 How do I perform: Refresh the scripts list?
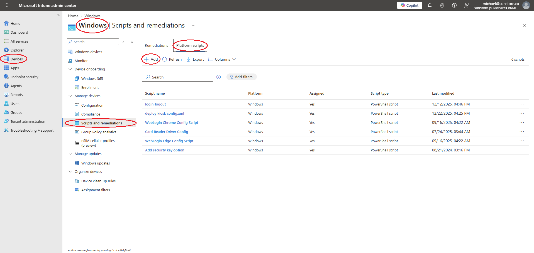point(172,59)
